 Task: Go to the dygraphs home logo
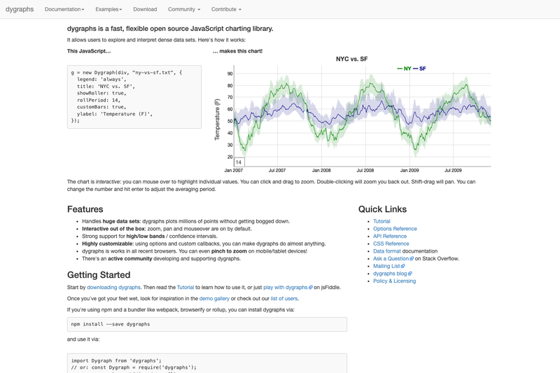pos(20,9)
